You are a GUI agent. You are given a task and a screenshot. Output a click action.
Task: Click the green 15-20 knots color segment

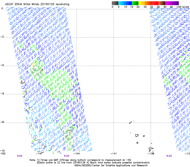[x=135, y=3]
